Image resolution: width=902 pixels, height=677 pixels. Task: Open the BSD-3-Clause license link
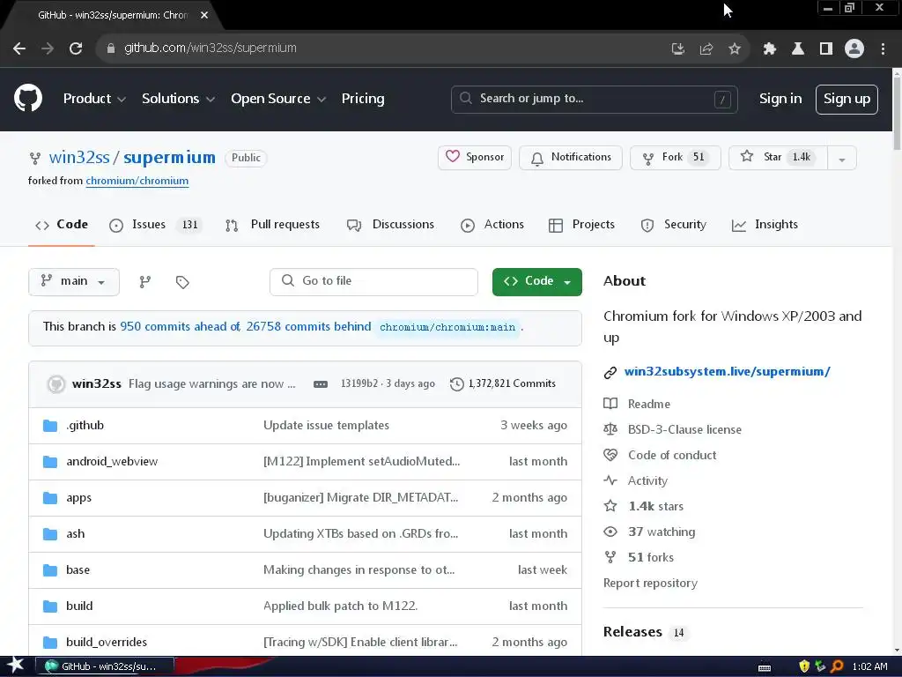coord(684,429)
